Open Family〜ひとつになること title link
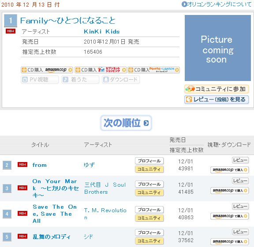 (68, 21)
